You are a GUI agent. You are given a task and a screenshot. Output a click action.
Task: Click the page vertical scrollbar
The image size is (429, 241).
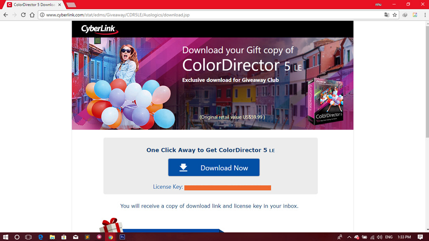[x=427, y=126]
